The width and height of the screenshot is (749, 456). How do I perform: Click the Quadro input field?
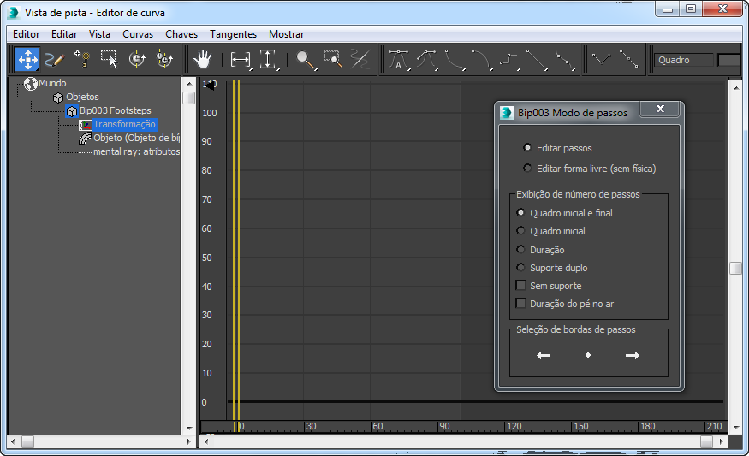[685, 60]
